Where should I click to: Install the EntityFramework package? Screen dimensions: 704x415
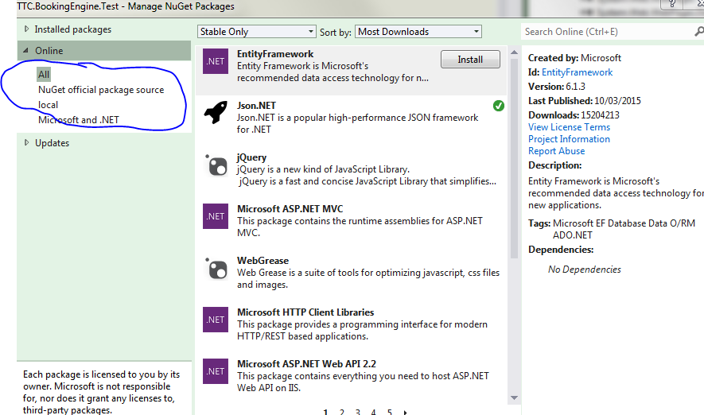tap(470, 59)
